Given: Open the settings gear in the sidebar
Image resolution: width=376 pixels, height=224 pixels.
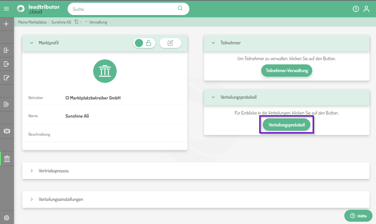Looking at the screenshot, I should tap(6, 218).
